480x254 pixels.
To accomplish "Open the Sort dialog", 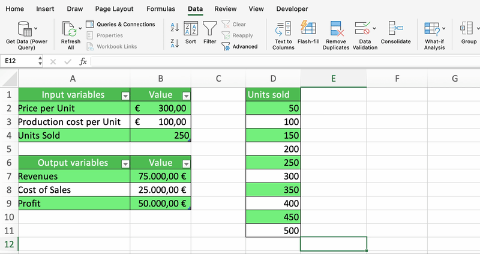I will (190, 32).
